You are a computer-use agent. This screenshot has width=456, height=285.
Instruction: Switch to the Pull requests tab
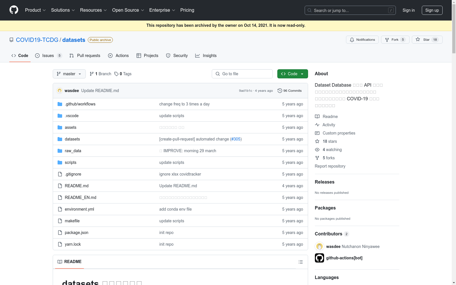(85, 56)
